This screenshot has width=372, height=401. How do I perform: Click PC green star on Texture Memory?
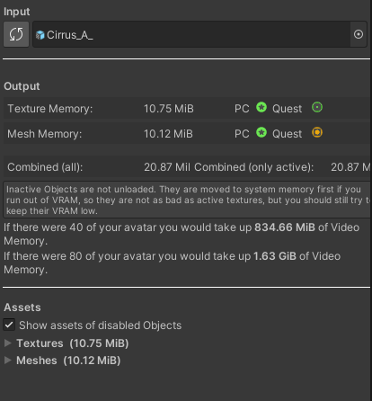coord(261,107)
